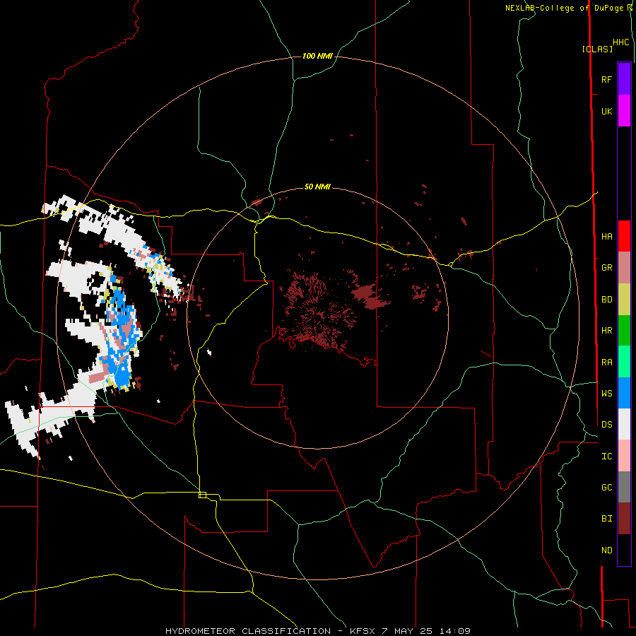Click the 'HHC' product code text
Screen dimensions: 636x636
pyautogui.click(x=620, y=42)
